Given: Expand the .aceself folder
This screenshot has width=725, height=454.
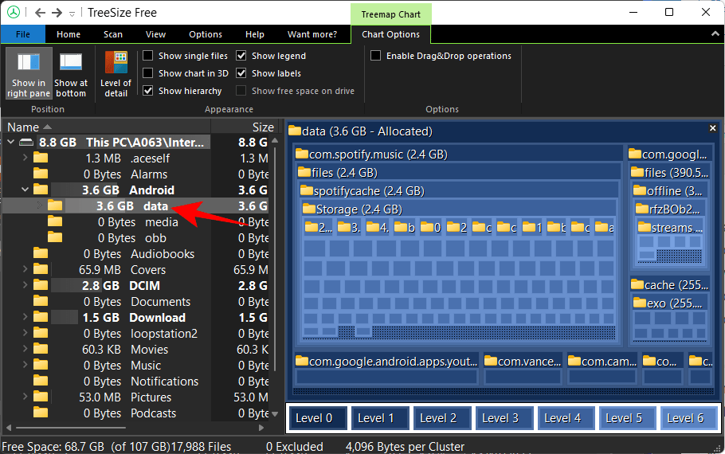Looking at the screenshot, I should click(25, 158).
